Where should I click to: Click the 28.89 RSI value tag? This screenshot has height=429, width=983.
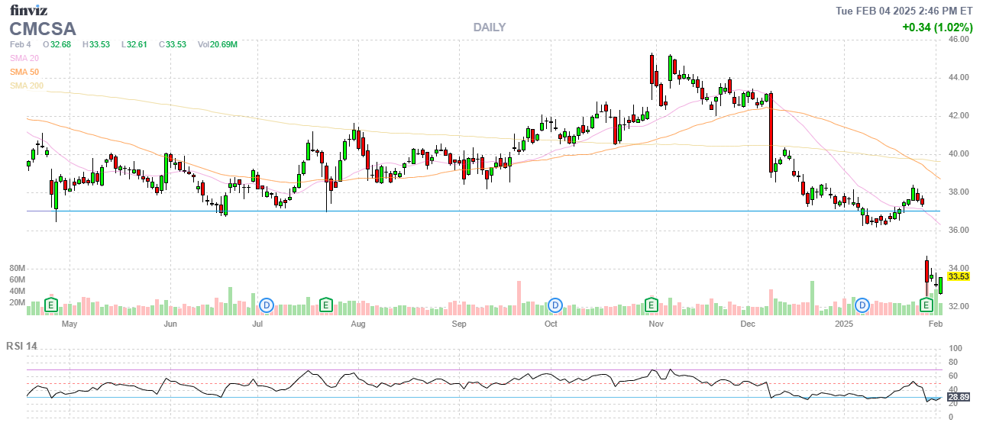click(x=958, y=398)
